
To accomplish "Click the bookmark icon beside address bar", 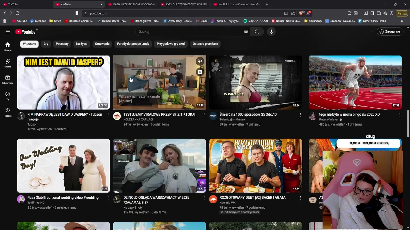I will (x=77, y=13).
